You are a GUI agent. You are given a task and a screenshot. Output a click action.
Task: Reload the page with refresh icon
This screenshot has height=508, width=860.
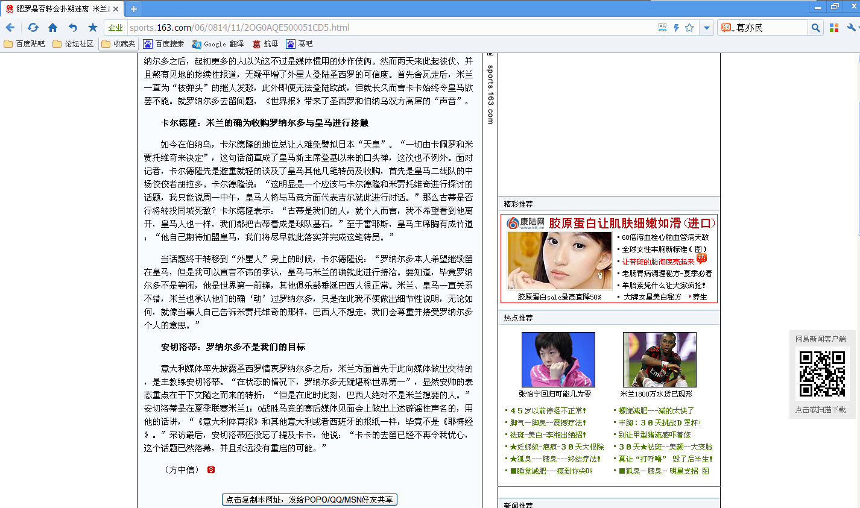[x=33, y=28]
